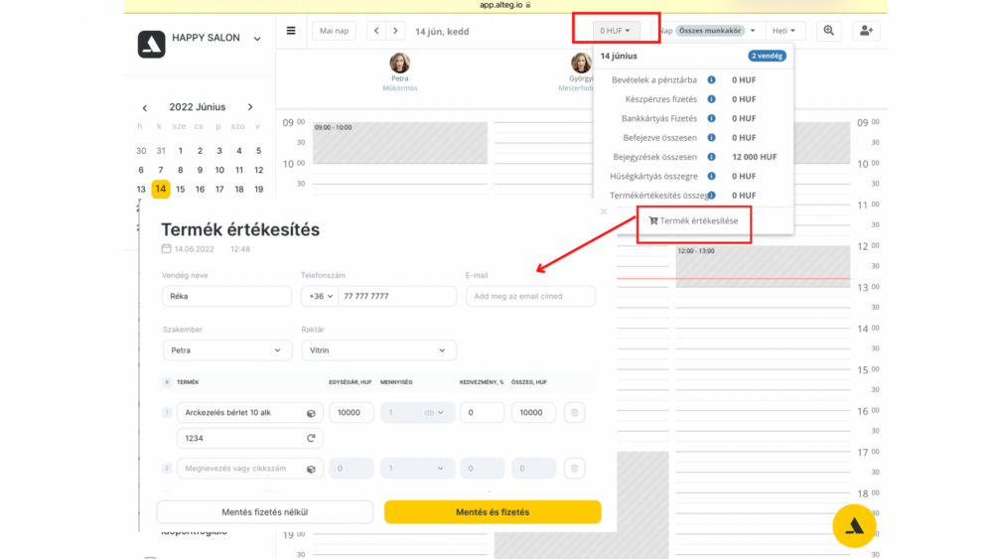Open quantity dropdown in second product row
Viewport: 993px width, 559px height.
[417, 469]
